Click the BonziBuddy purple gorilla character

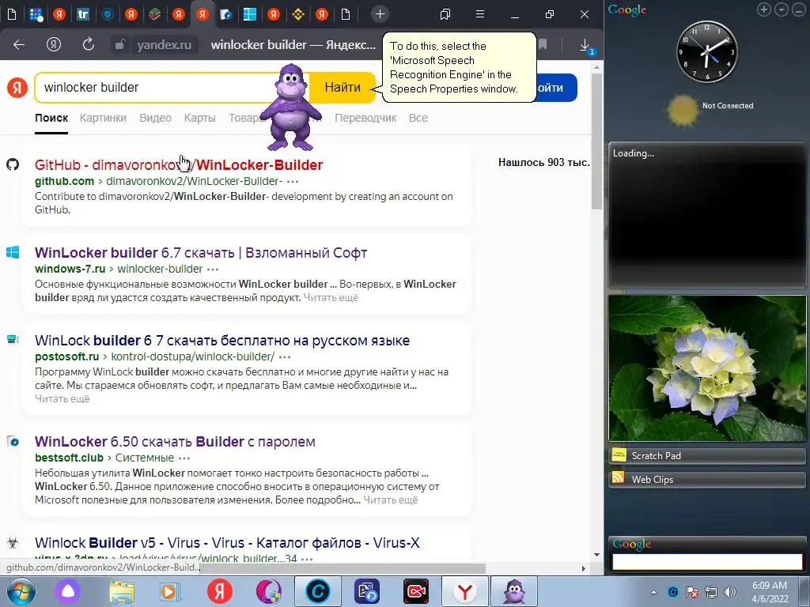coord(291,107)
